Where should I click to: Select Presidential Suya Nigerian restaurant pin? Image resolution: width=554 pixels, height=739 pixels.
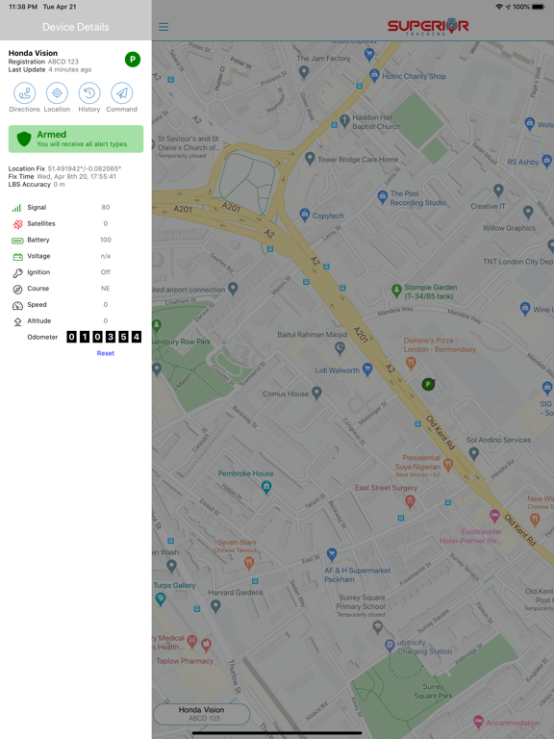(448, 464)
